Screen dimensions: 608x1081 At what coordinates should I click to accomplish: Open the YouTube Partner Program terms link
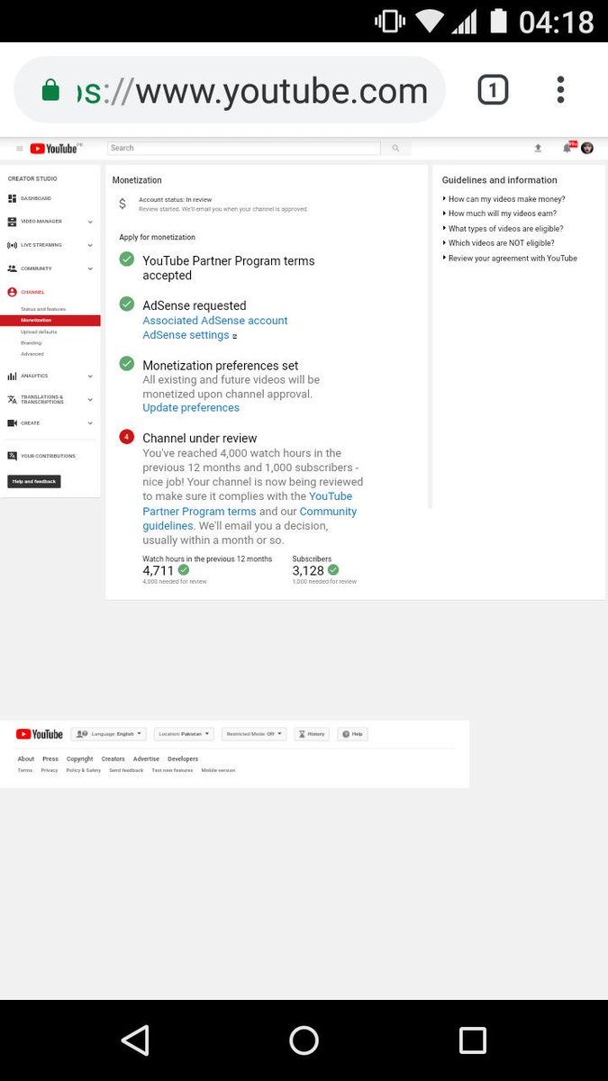[x=248, y=504]
